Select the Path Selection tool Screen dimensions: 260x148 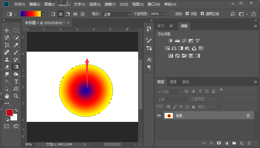coord(7,89)
